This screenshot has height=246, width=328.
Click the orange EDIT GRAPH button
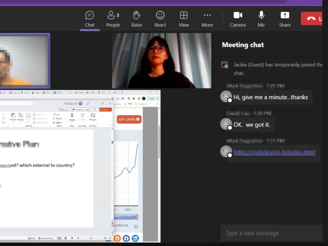(x=129, y=119)
